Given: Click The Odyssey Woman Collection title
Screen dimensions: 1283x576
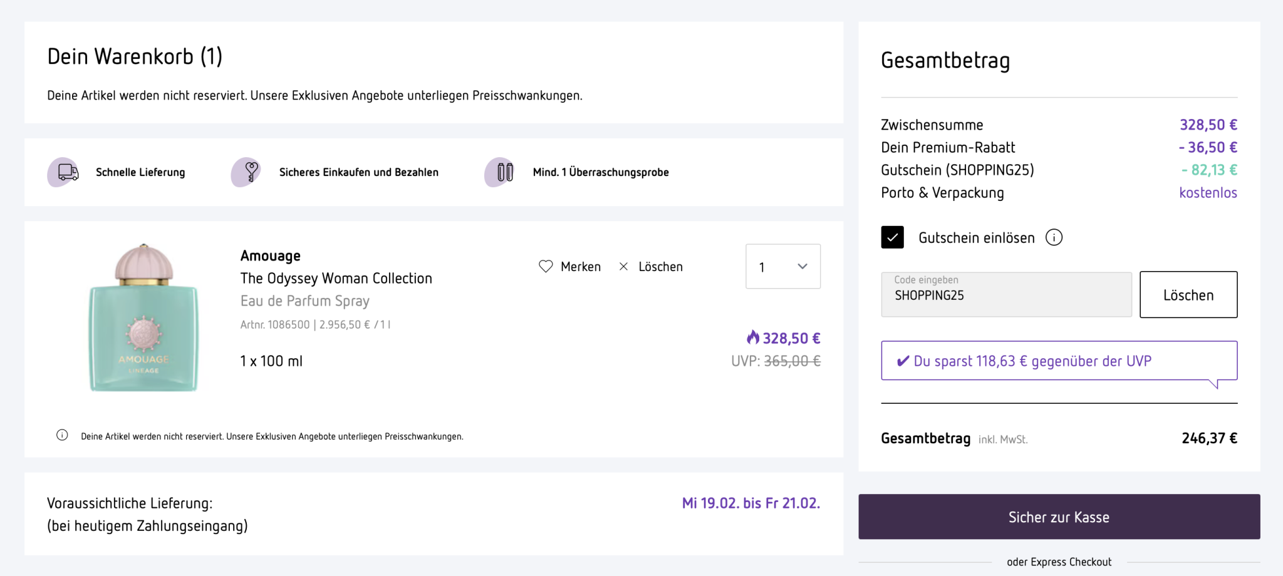Looking at the screenshot, I should coord(336,279).
